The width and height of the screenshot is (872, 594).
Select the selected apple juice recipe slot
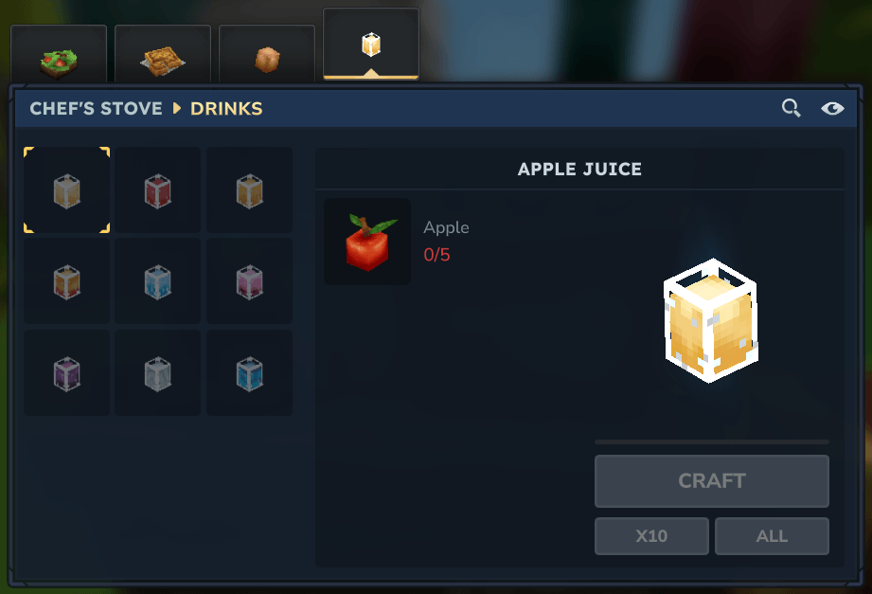tap(66, 190)
